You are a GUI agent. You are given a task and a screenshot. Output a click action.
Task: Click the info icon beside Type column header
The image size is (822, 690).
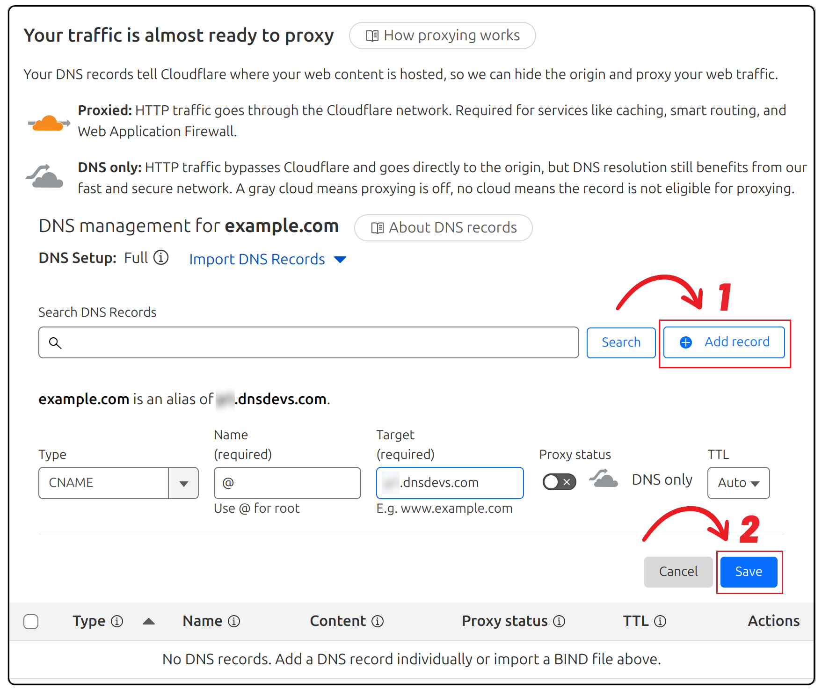[x=117, y=621]
